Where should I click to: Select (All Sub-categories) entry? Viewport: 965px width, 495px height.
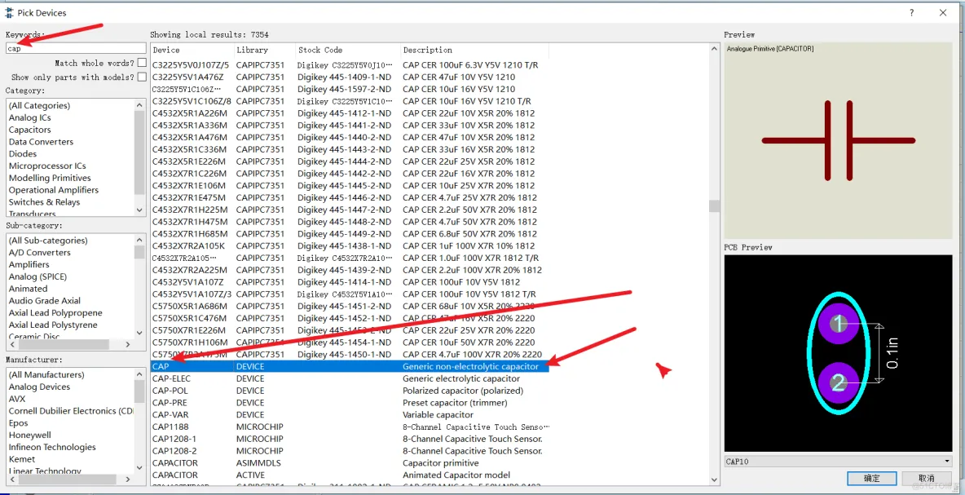coord(48,240)
